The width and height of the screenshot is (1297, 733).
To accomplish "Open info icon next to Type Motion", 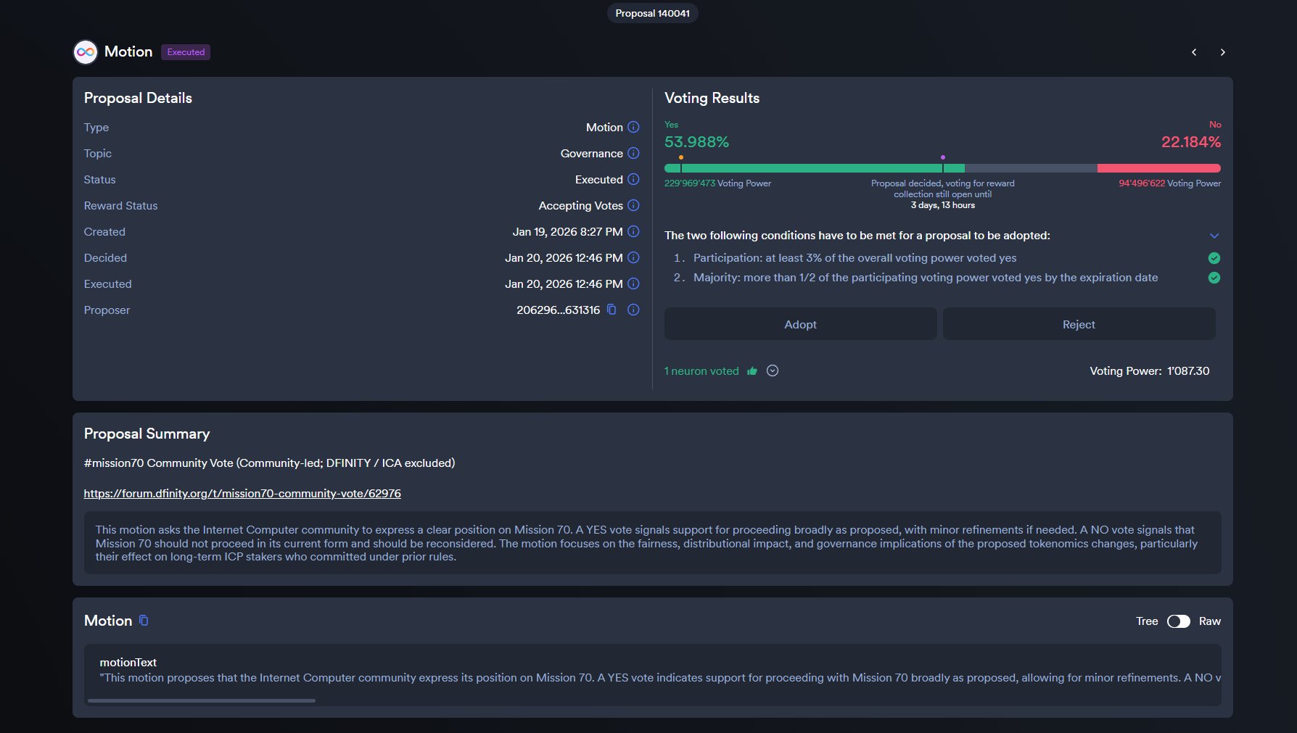I will (x=633, y=127).
